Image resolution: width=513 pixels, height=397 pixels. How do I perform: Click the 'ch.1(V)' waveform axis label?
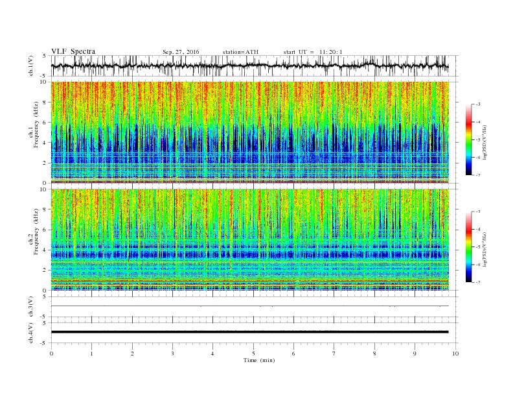point(31,66)
